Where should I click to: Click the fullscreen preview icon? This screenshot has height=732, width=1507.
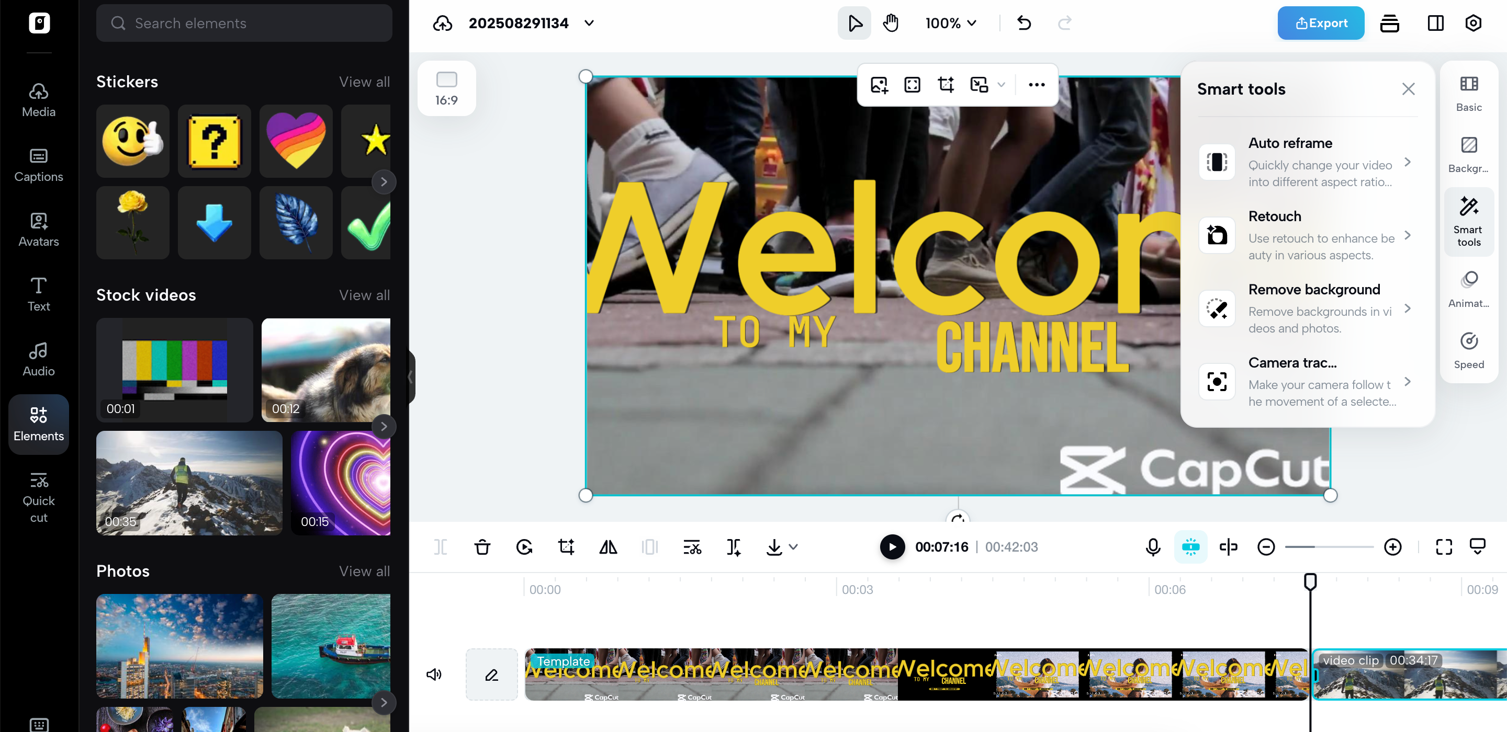point(1443,547)
